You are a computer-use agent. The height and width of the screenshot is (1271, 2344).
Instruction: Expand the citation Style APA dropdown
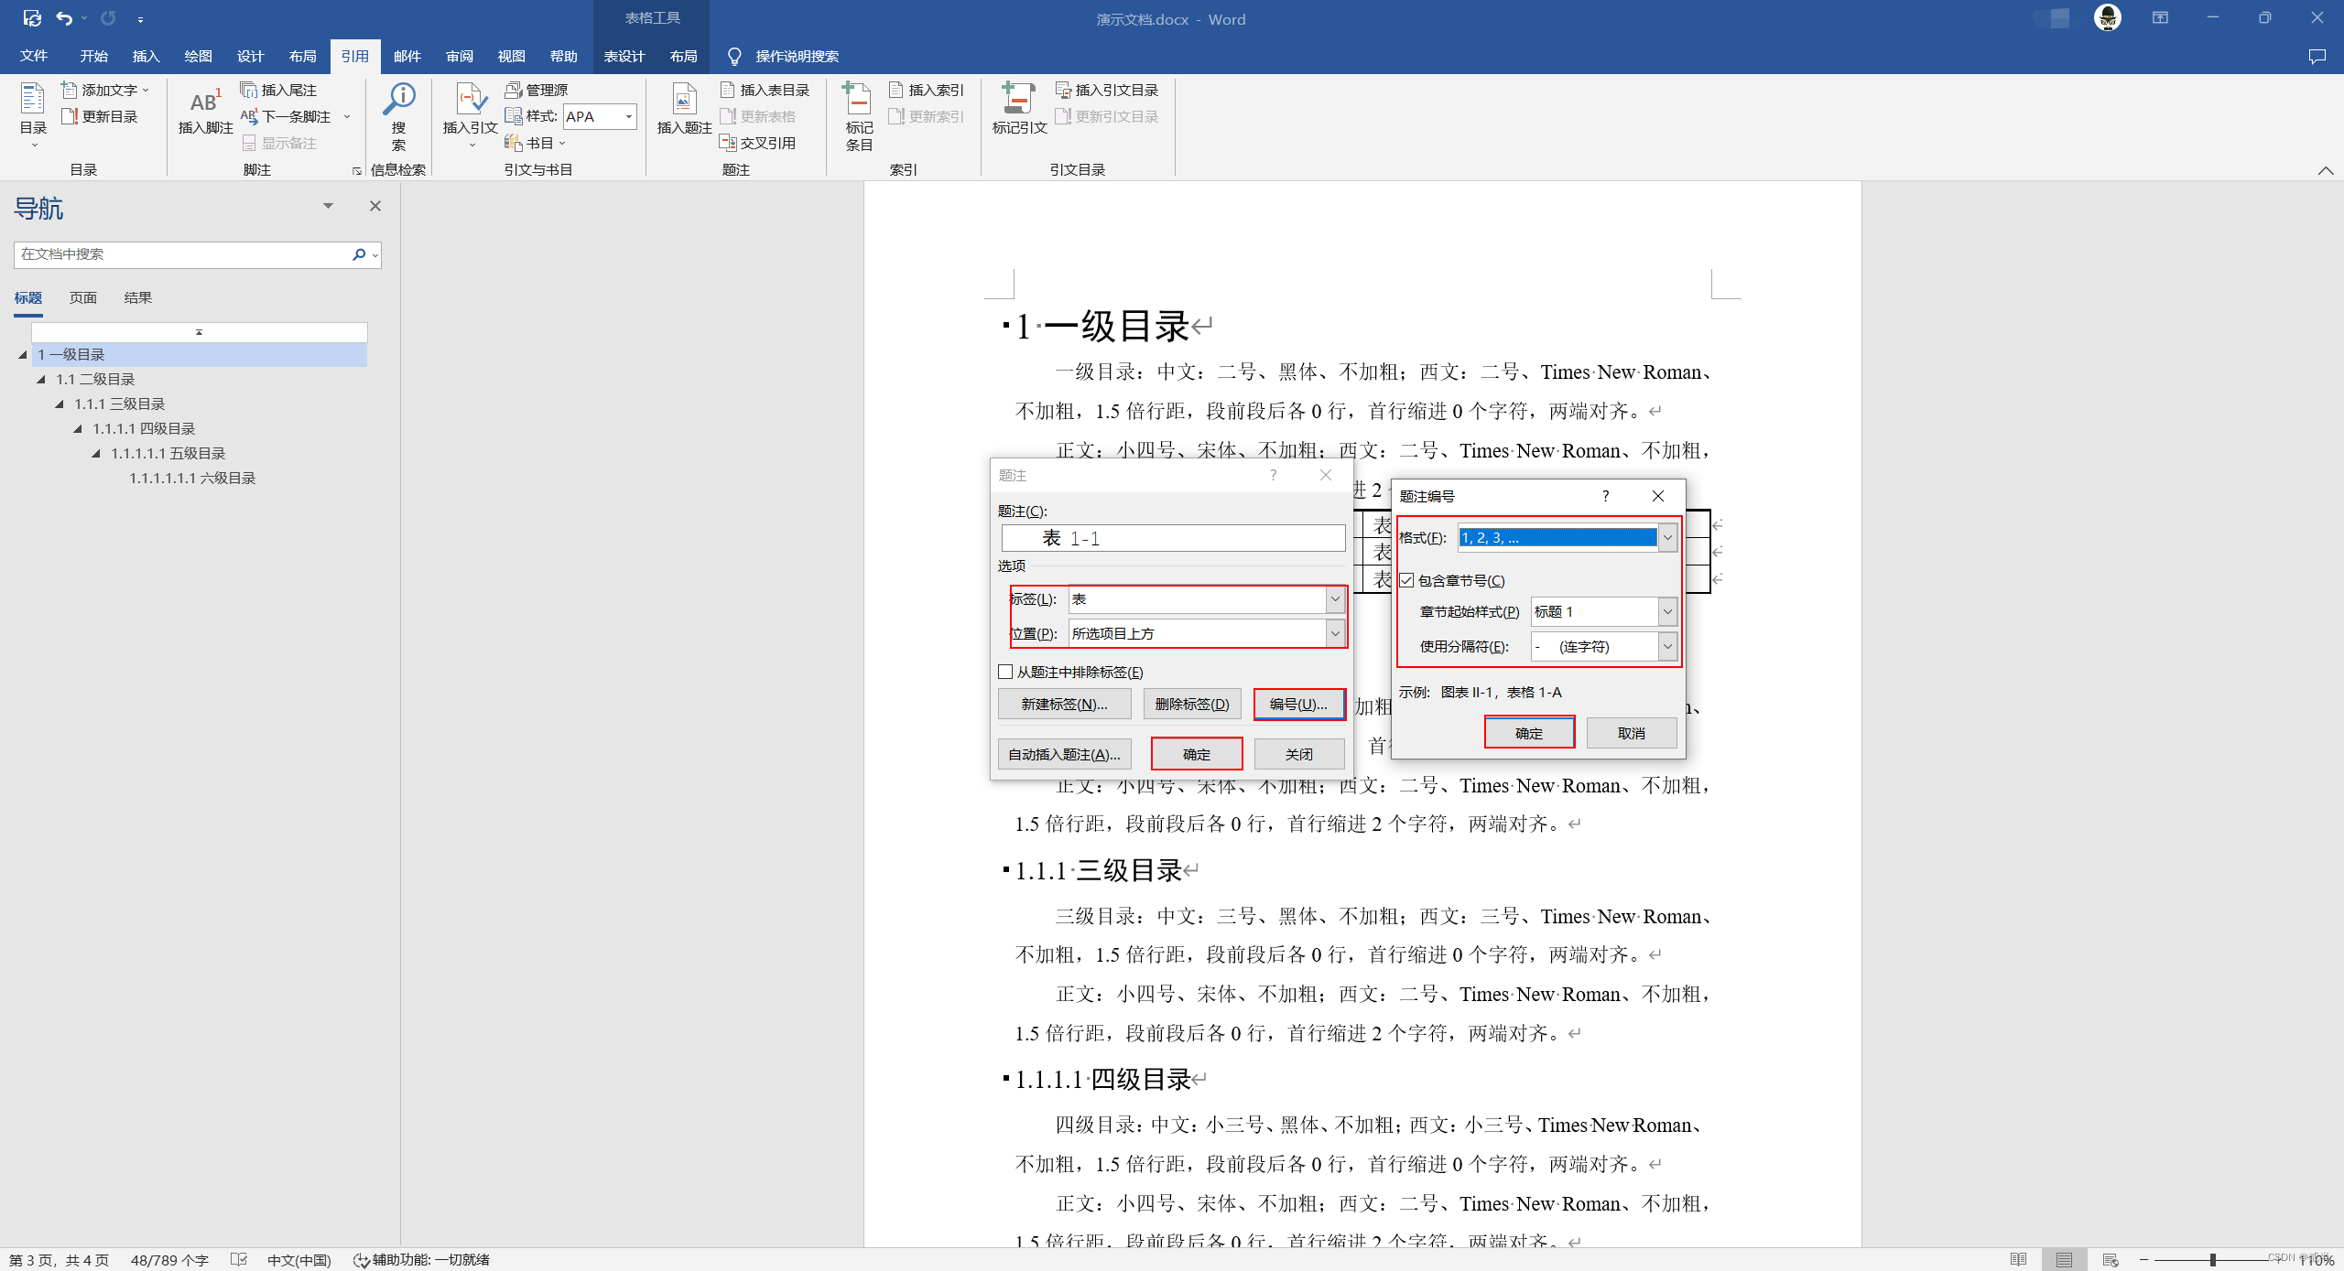pyautogui.click(x=629, y=116)
